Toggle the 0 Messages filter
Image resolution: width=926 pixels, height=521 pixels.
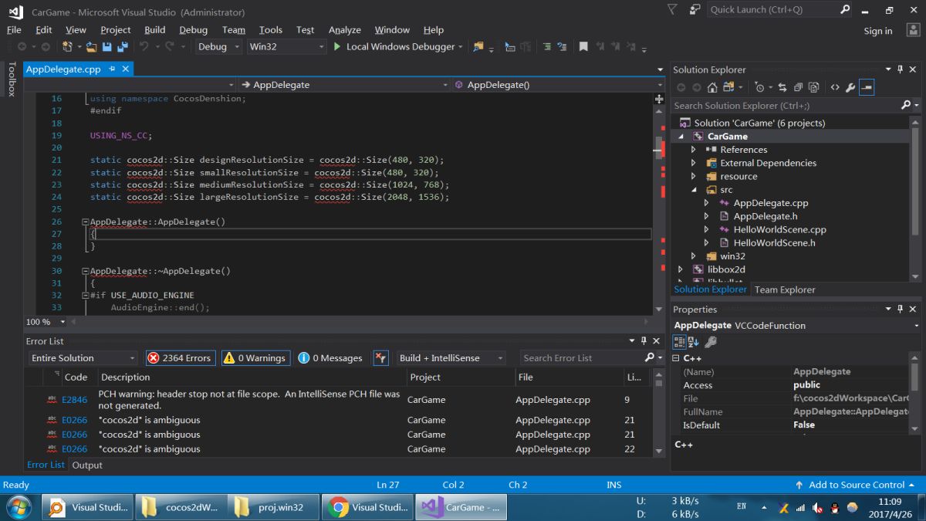tap(330, 358)
